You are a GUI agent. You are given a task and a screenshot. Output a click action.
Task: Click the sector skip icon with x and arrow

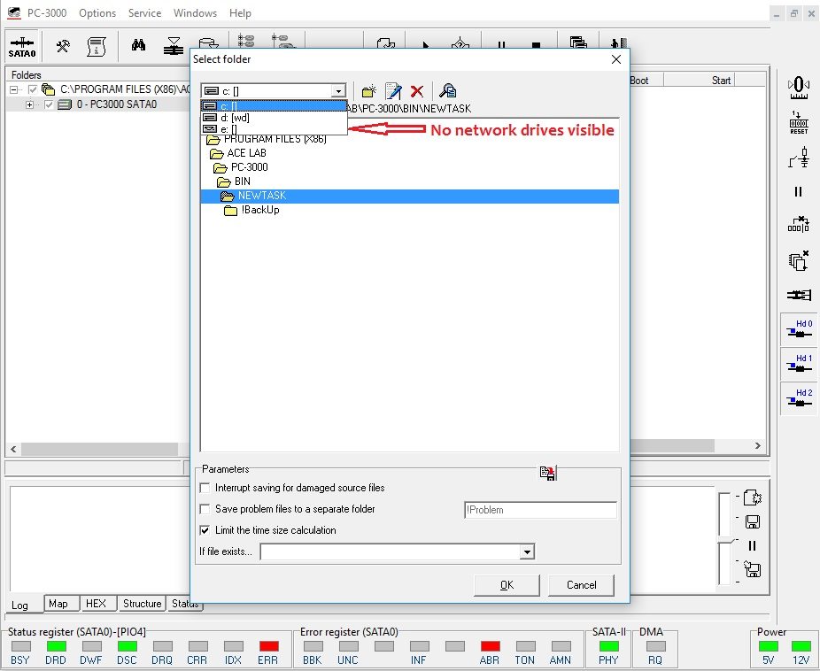click(x=799, y=224)
